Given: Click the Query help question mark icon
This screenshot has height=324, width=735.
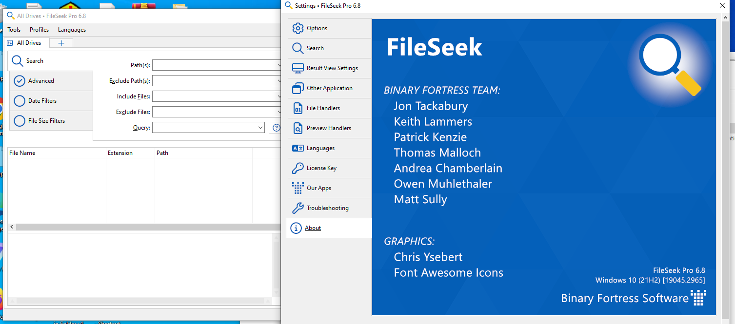Looking at the screenshot, I should (276, 128).
